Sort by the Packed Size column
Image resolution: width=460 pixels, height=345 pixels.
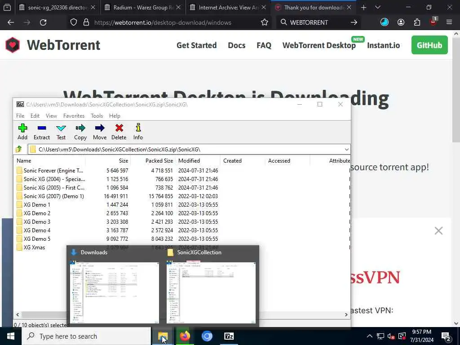pyautogui.click(x=153, y=161)
